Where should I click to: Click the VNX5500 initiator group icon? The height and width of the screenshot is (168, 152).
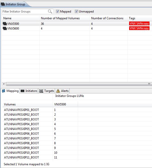click(x=5, y=24)
